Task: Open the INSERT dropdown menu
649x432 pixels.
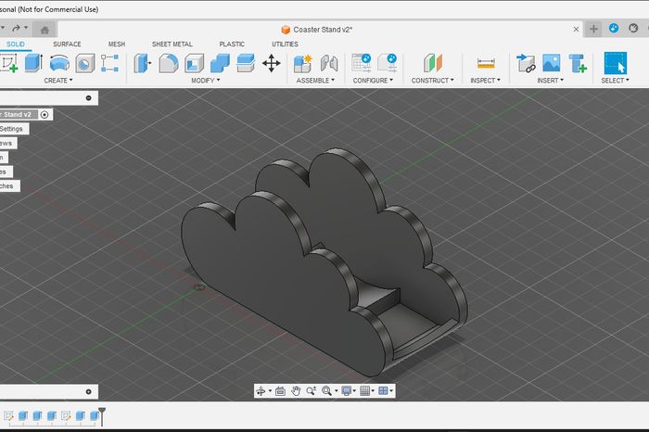Action: pyautogui.click(x=550, y=81)
